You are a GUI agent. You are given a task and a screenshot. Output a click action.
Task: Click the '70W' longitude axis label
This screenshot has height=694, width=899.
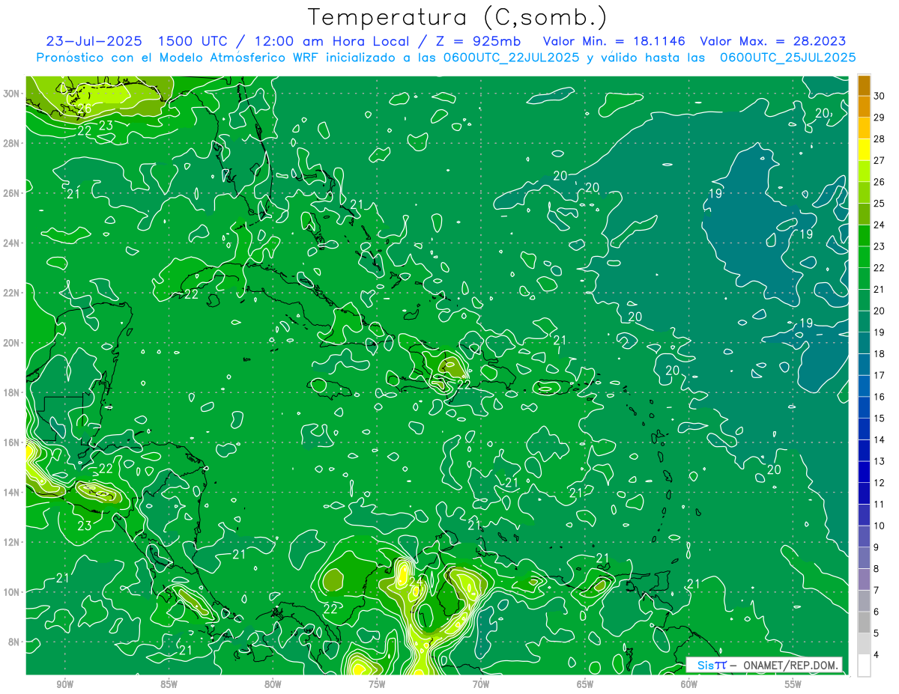tap(481, 684)
